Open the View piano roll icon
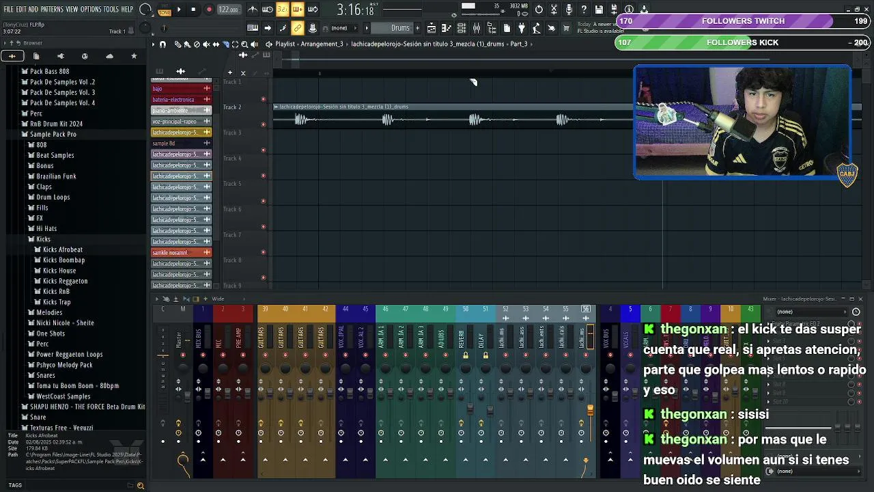 tap(447, 28)
